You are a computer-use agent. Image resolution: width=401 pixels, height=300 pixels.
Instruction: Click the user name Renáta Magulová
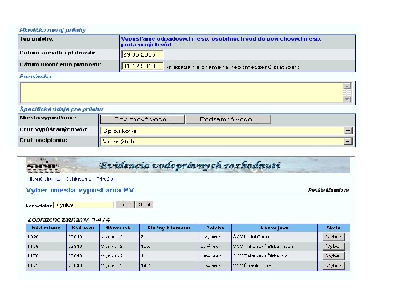tap(328, 190)
